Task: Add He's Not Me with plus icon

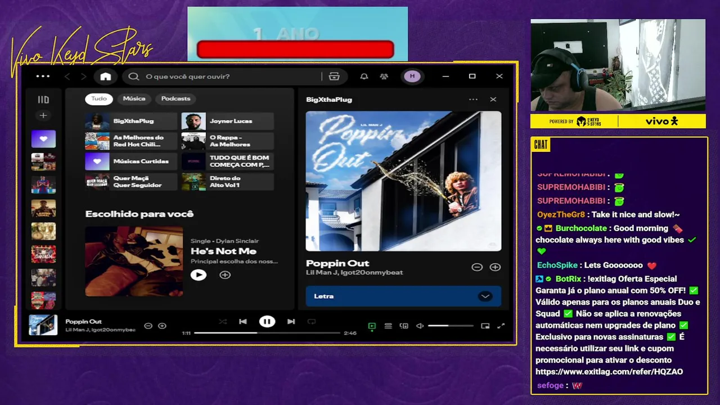Action: (x=225, y=275)
